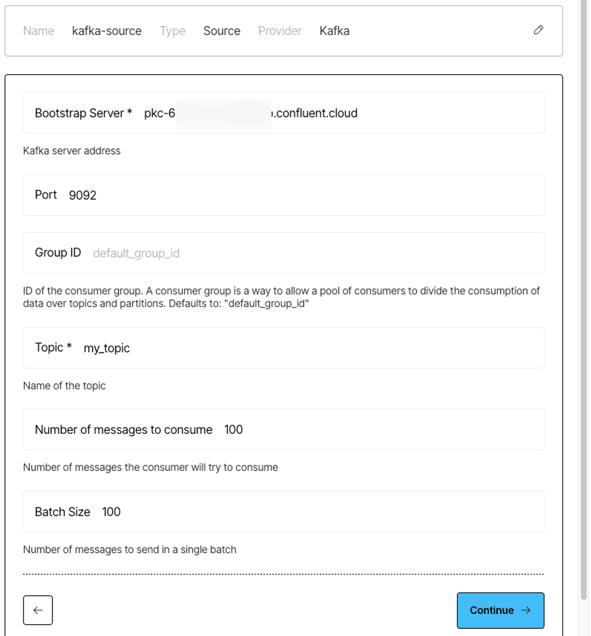Click the 'Kafka' provider value

point(334,31)
